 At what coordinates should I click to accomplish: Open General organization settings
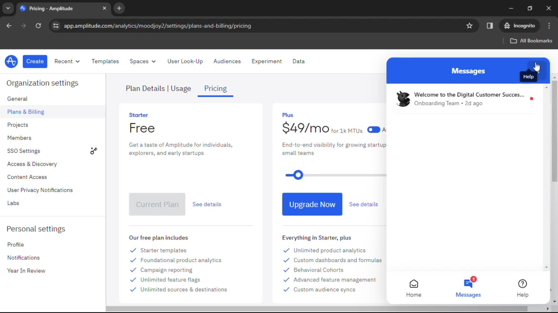(17, 99)
